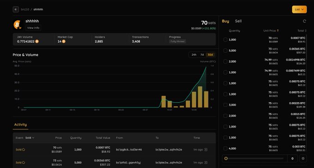Click the Total Value column header
The image size is (314, 168).
103,138
